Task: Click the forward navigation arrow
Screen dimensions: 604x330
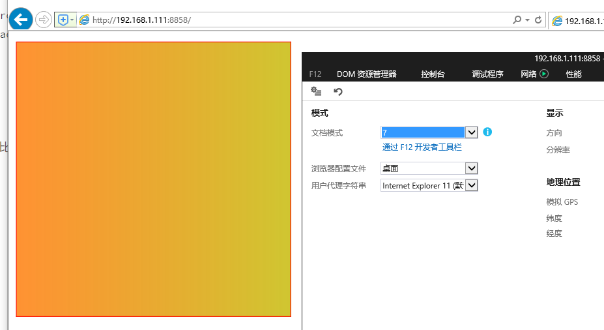Action: (x=44, y=20)
